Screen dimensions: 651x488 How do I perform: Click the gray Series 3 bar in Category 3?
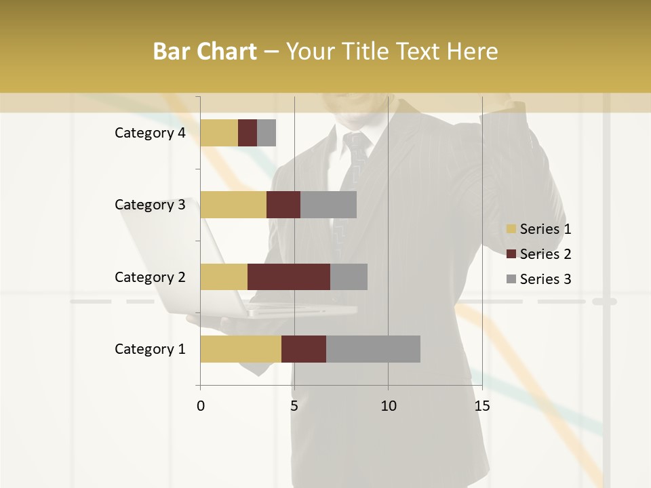pyautogui.click(x=328, y=205)
